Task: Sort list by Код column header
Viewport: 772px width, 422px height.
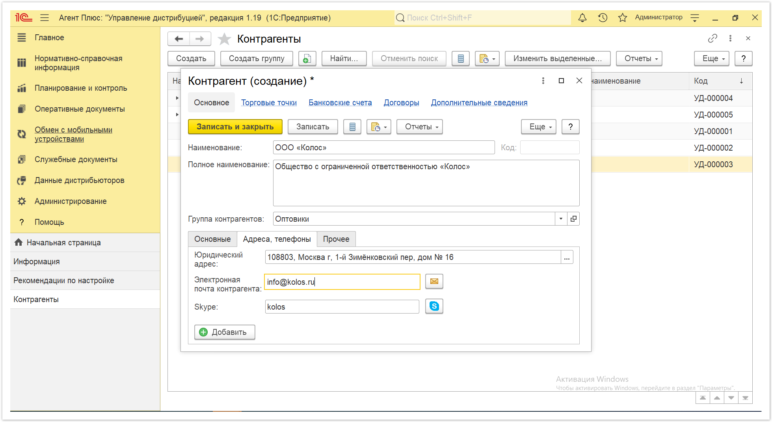Action: pos(720,81)
